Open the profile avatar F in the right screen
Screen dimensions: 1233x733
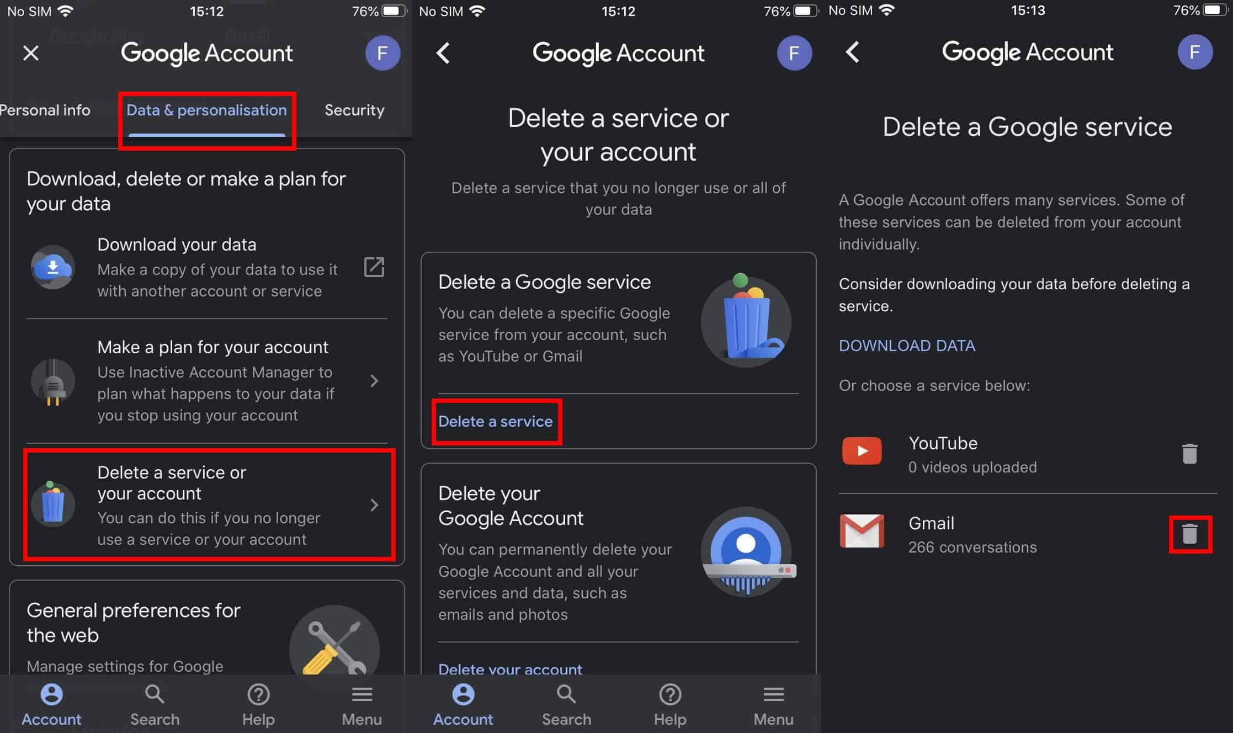(1195, 52)
